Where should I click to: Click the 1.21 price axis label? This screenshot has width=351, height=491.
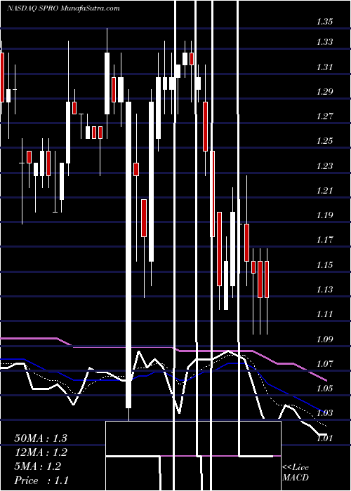point(324,190)
